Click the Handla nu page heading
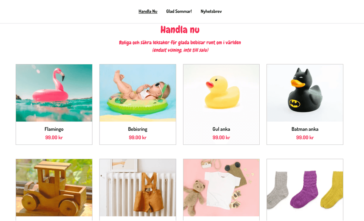This screenshot has height=221, width=364. (x=180, y=30)
